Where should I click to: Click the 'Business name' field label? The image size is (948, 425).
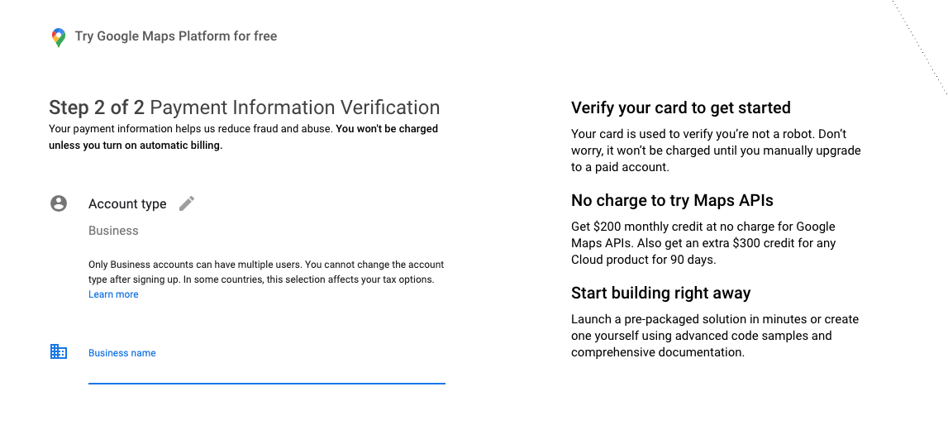coord(121,353)
